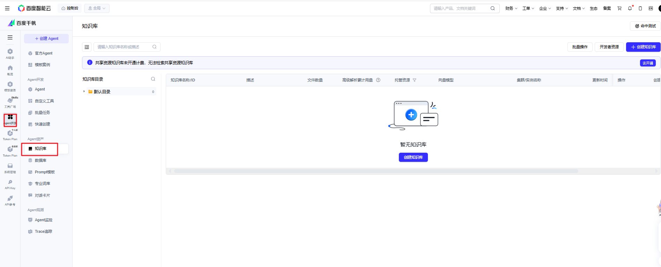Viewport: 661px width, 267px height.
Task: Click the 知识库名称/ID column header
Action: pos(183,80)
